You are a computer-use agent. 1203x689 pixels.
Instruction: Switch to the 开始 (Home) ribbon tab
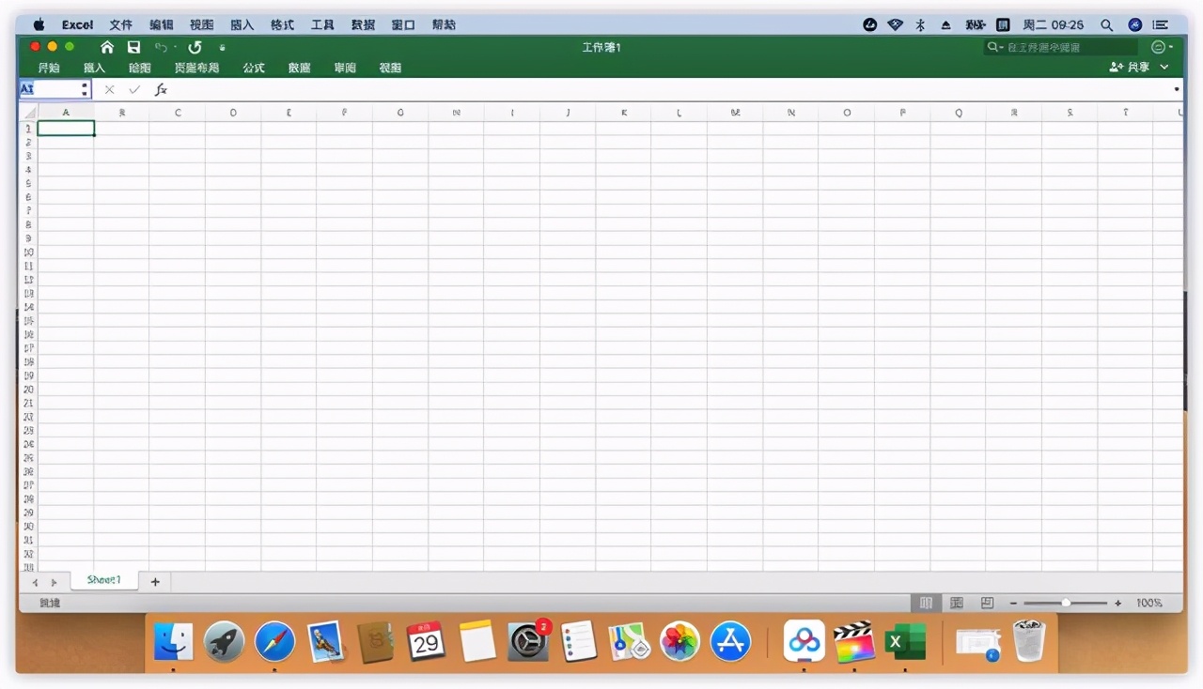coord(49,68)
